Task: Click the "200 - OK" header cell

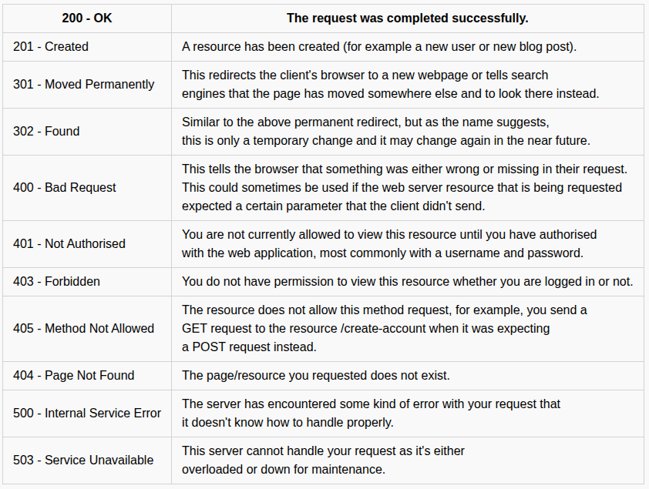Action: pos(87,18)
